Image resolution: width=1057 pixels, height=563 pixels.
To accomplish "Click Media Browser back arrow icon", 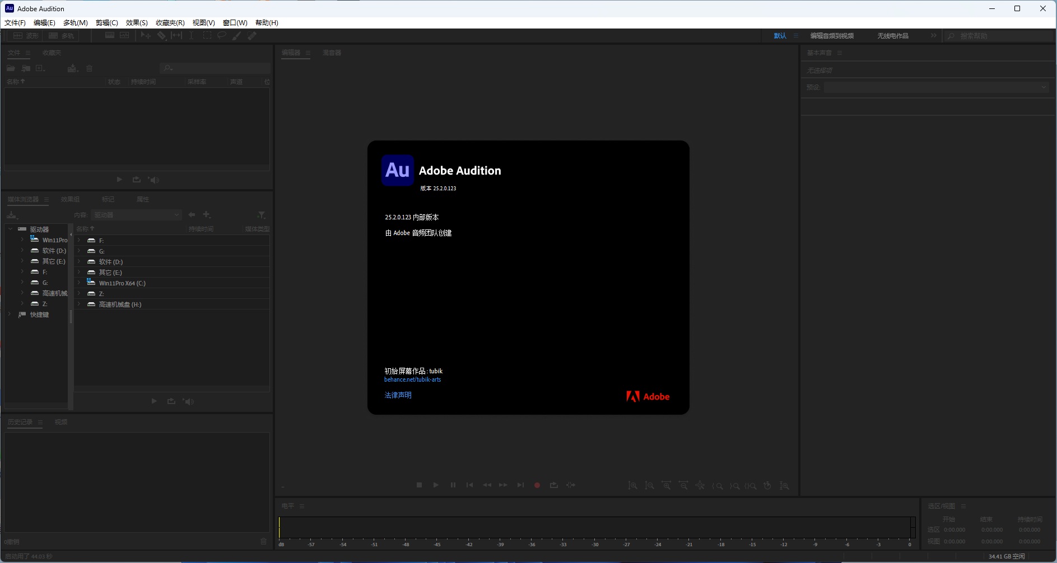I will pos(192,215).
